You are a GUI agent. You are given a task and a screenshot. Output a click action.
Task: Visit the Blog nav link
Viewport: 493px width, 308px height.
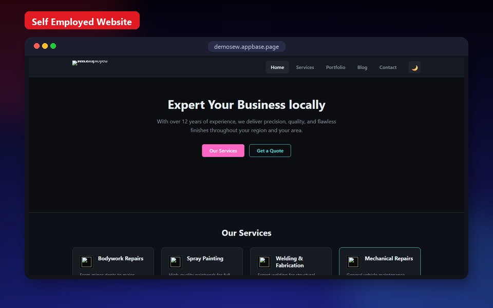(x=362, y=67)
